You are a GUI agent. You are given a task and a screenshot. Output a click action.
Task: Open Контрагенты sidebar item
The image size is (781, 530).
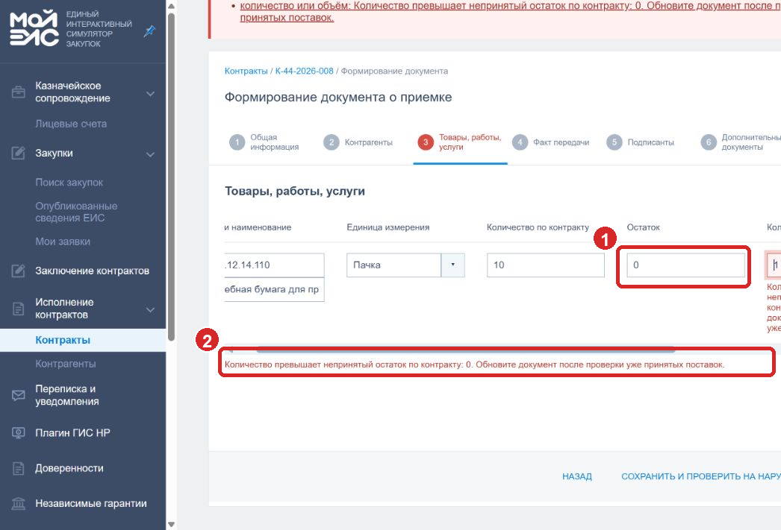[x=66, y=364]
